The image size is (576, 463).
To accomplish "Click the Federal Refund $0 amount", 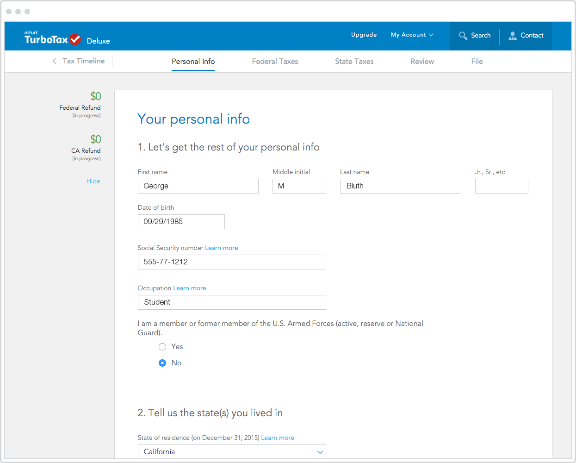I will pyautogui.click(x=96, y=96).
